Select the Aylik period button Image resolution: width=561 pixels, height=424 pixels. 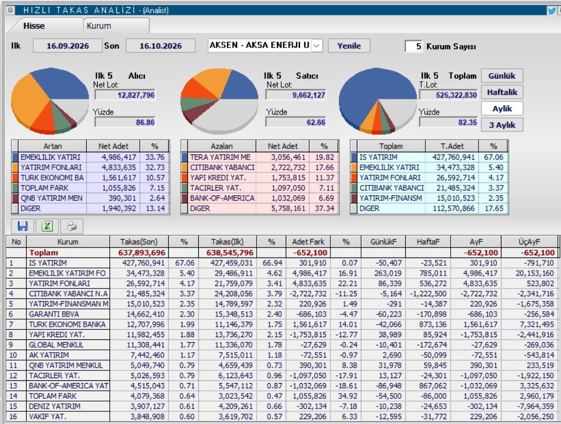pos(502,109)
